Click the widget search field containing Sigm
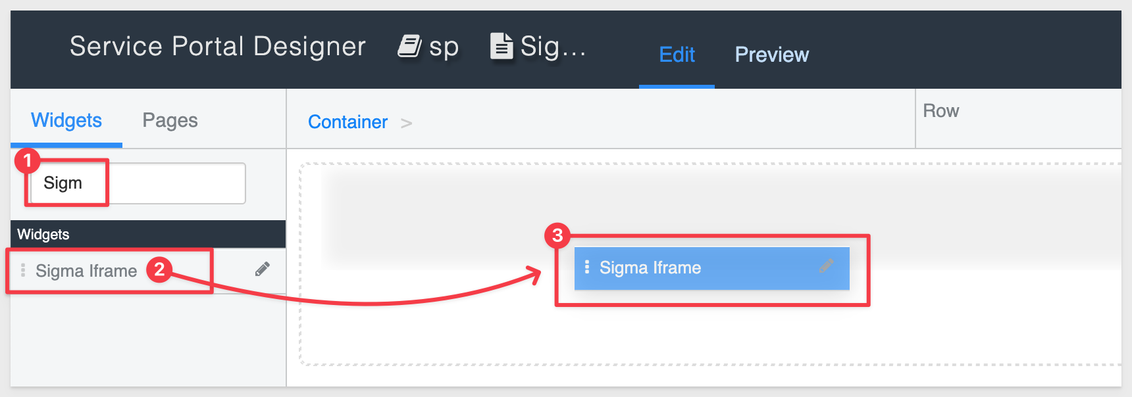 (138, 183)
